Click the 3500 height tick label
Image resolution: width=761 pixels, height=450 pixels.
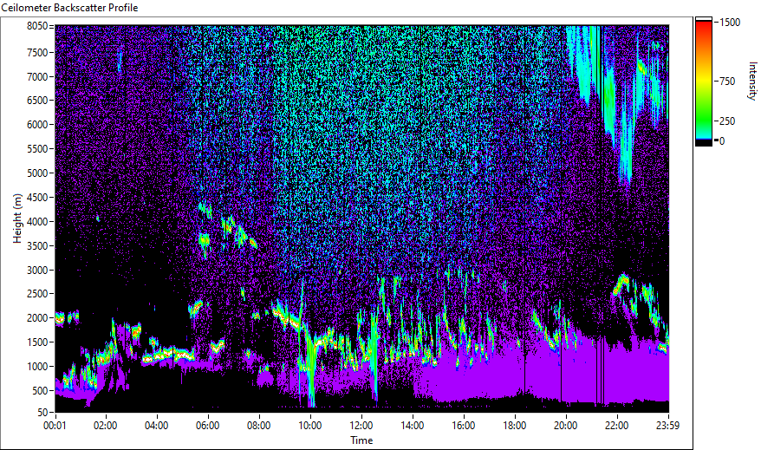pos(37,246)
